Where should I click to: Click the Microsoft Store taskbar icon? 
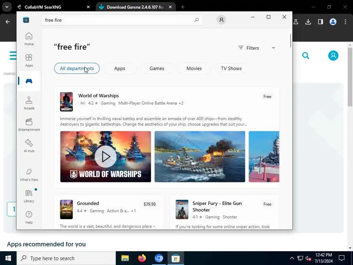pyautogui.click(x=175, y=258)
